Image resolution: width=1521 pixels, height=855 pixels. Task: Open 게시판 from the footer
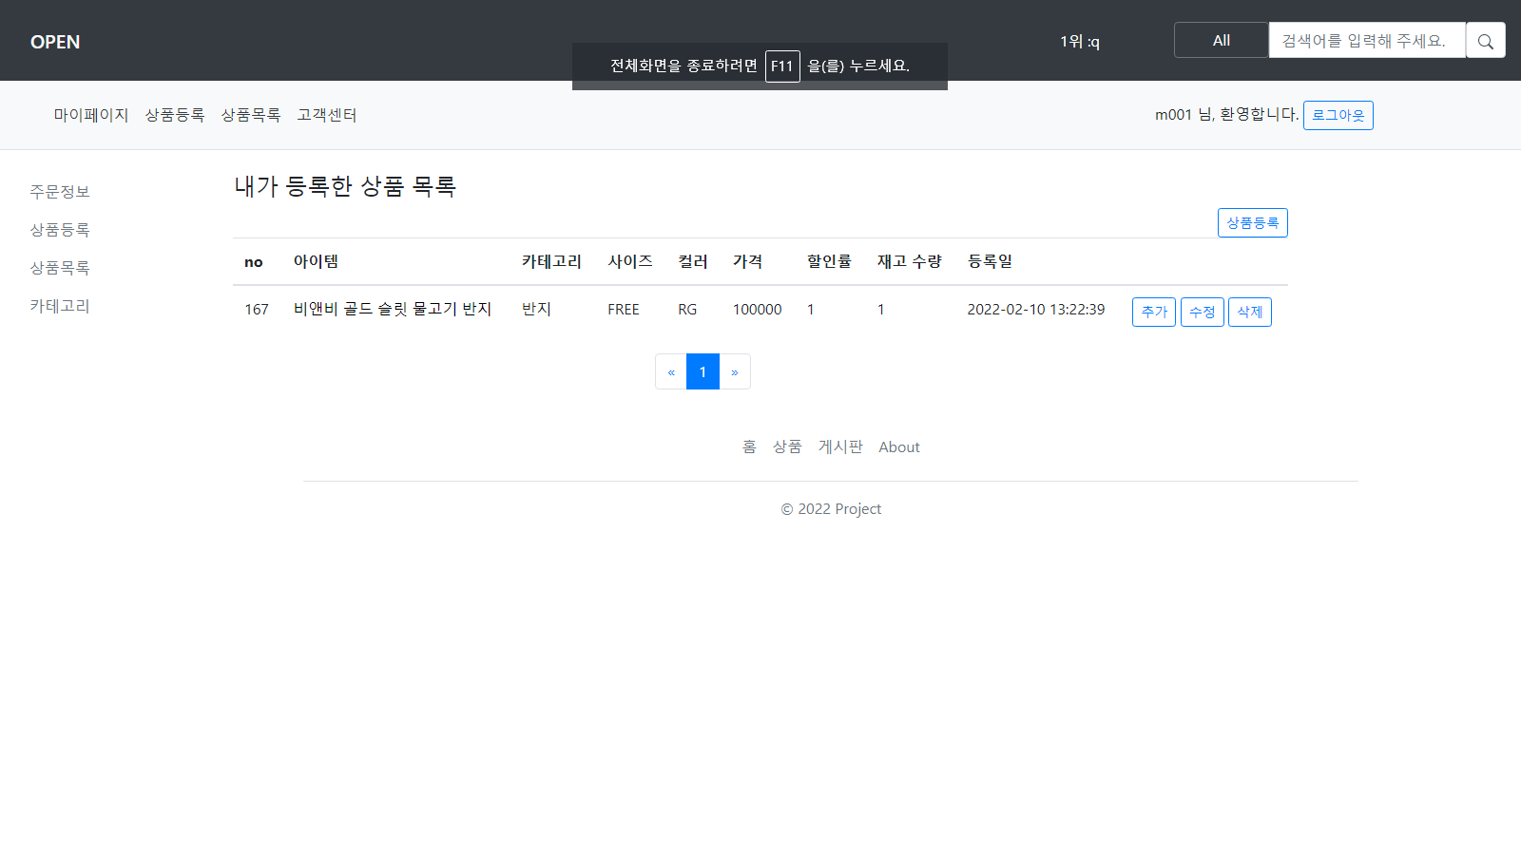point(839,446)
